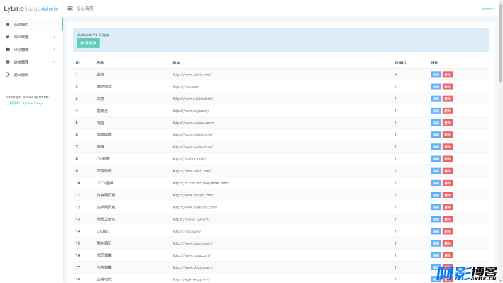Open the LyLme Spage footer link

(33, 103)
